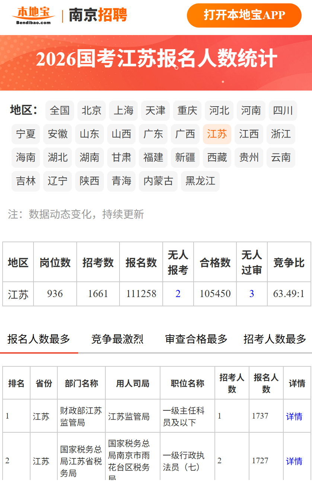Choose 北京 in the region list
The height and width of the screenshot is (486, 312).
coord(92,111)
